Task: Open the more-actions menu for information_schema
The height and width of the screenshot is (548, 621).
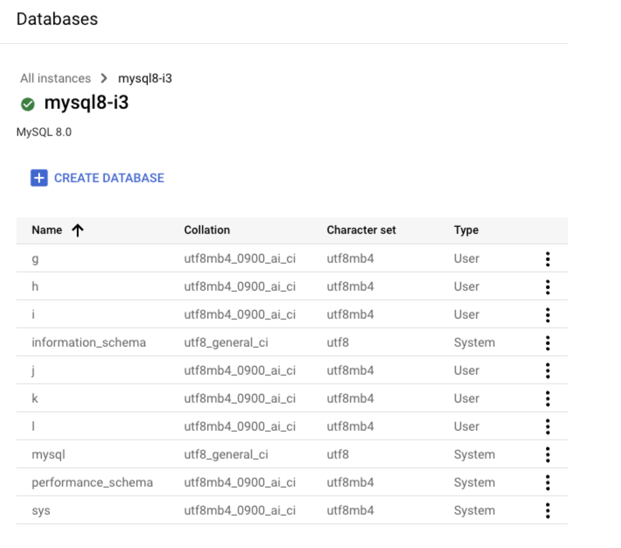Action: pyautogui.click(x=548, y=343)
